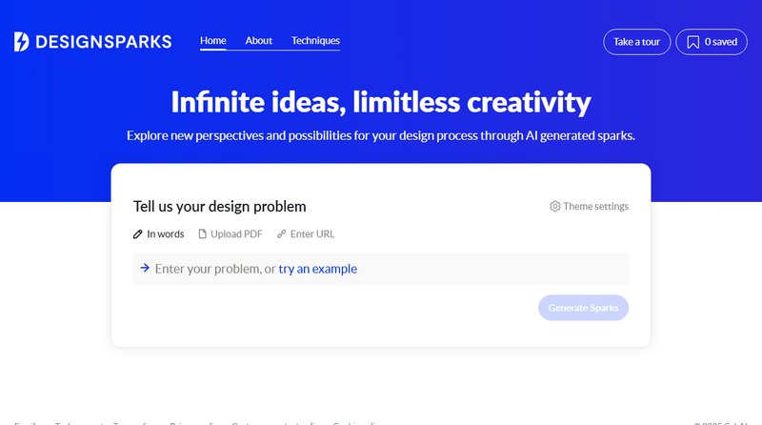Image resolution: width=762 pixels, height=425 pixels.
Task: Click the Theme settings gear icon
Action: tap(555, 206)
